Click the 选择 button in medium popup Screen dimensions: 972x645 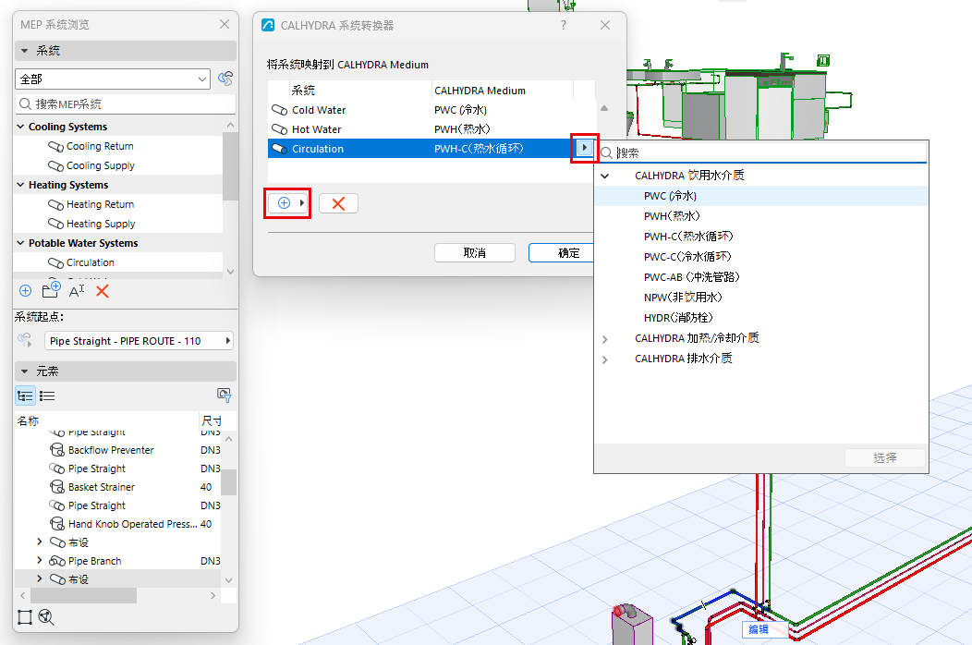[885, 457]
